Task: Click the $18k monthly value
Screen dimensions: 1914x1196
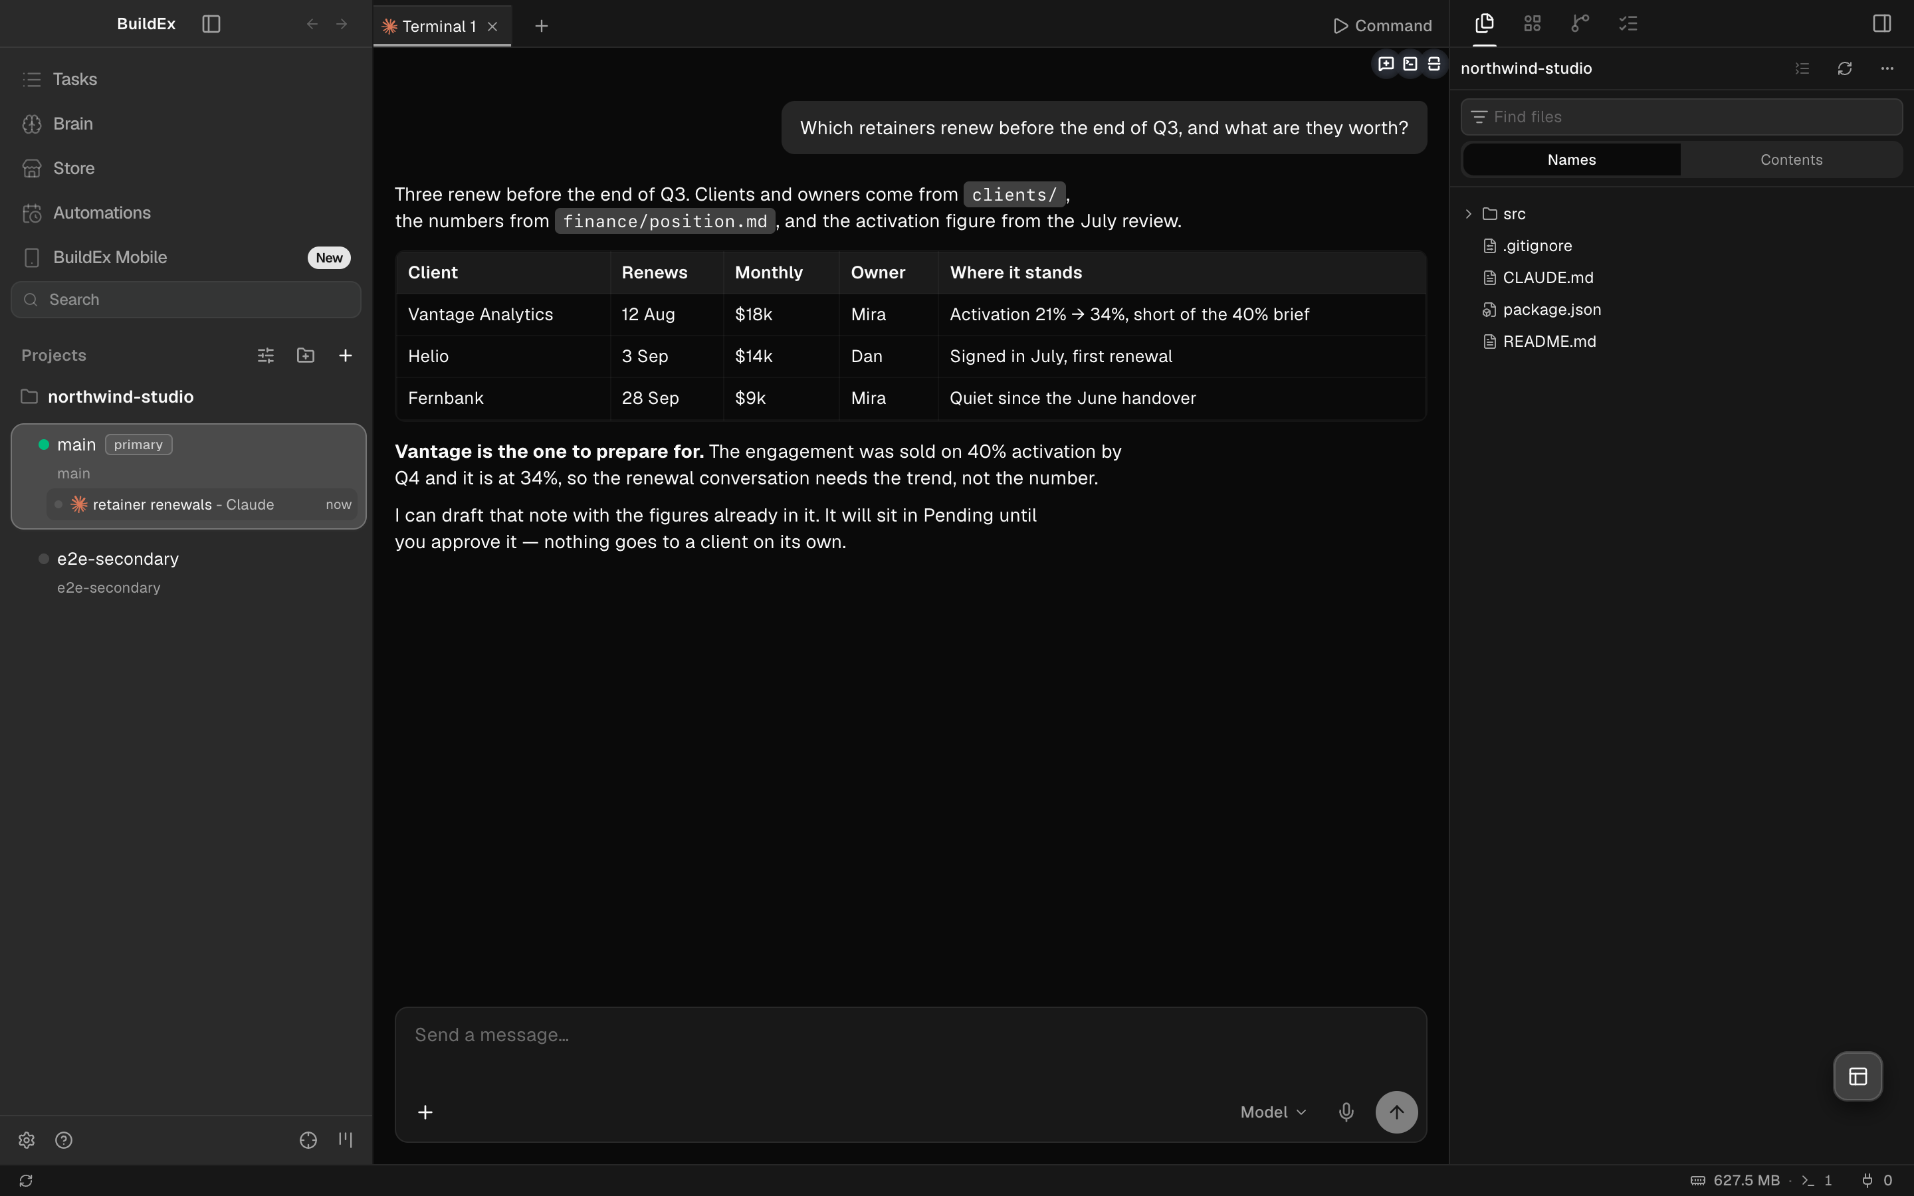Action: 754,315
